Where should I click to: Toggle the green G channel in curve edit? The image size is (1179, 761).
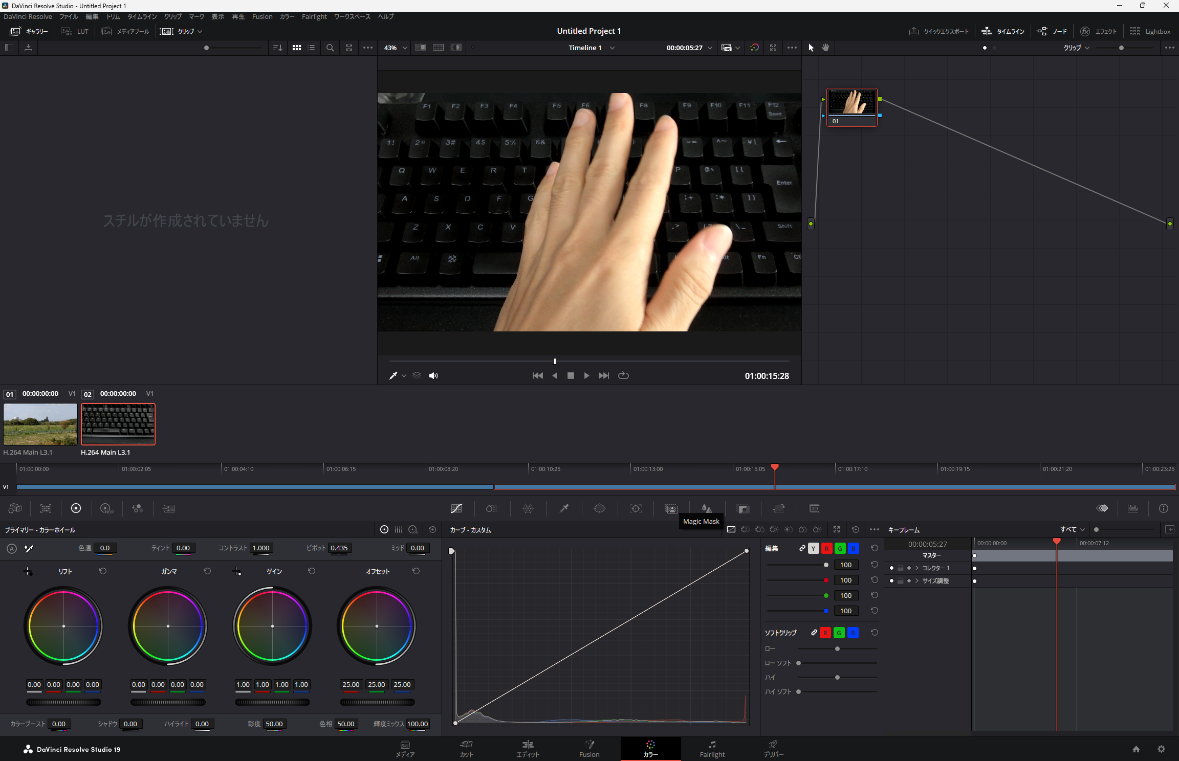(840, 548)
